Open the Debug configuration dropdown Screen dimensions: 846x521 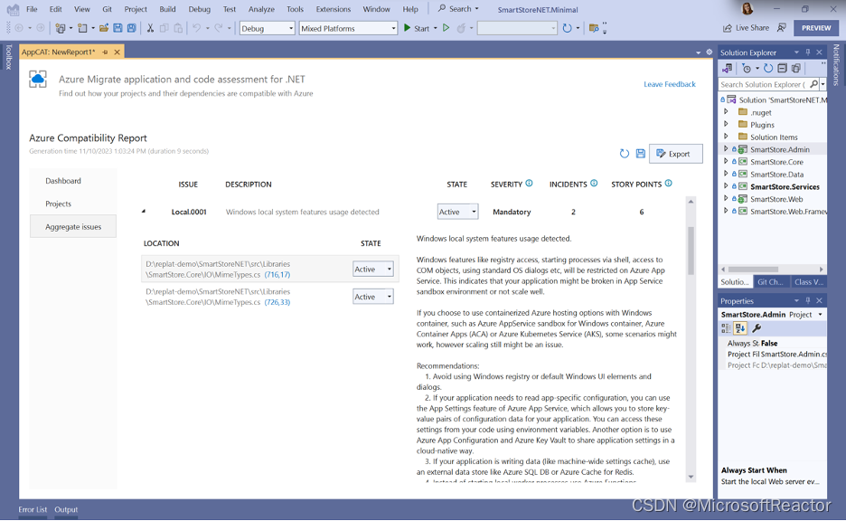click(267, 28)
